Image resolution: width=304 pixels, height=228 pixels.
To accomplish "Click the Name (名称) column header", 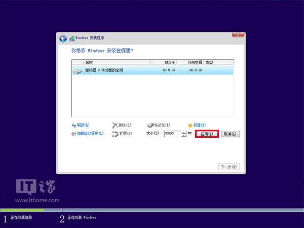I will tap(117, 62).
